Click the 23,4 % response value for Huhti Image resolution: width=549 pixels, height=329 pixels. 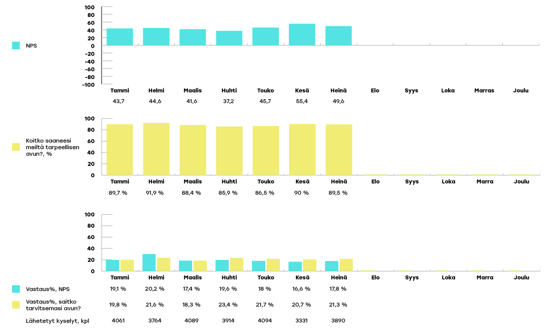click(229, 304)
